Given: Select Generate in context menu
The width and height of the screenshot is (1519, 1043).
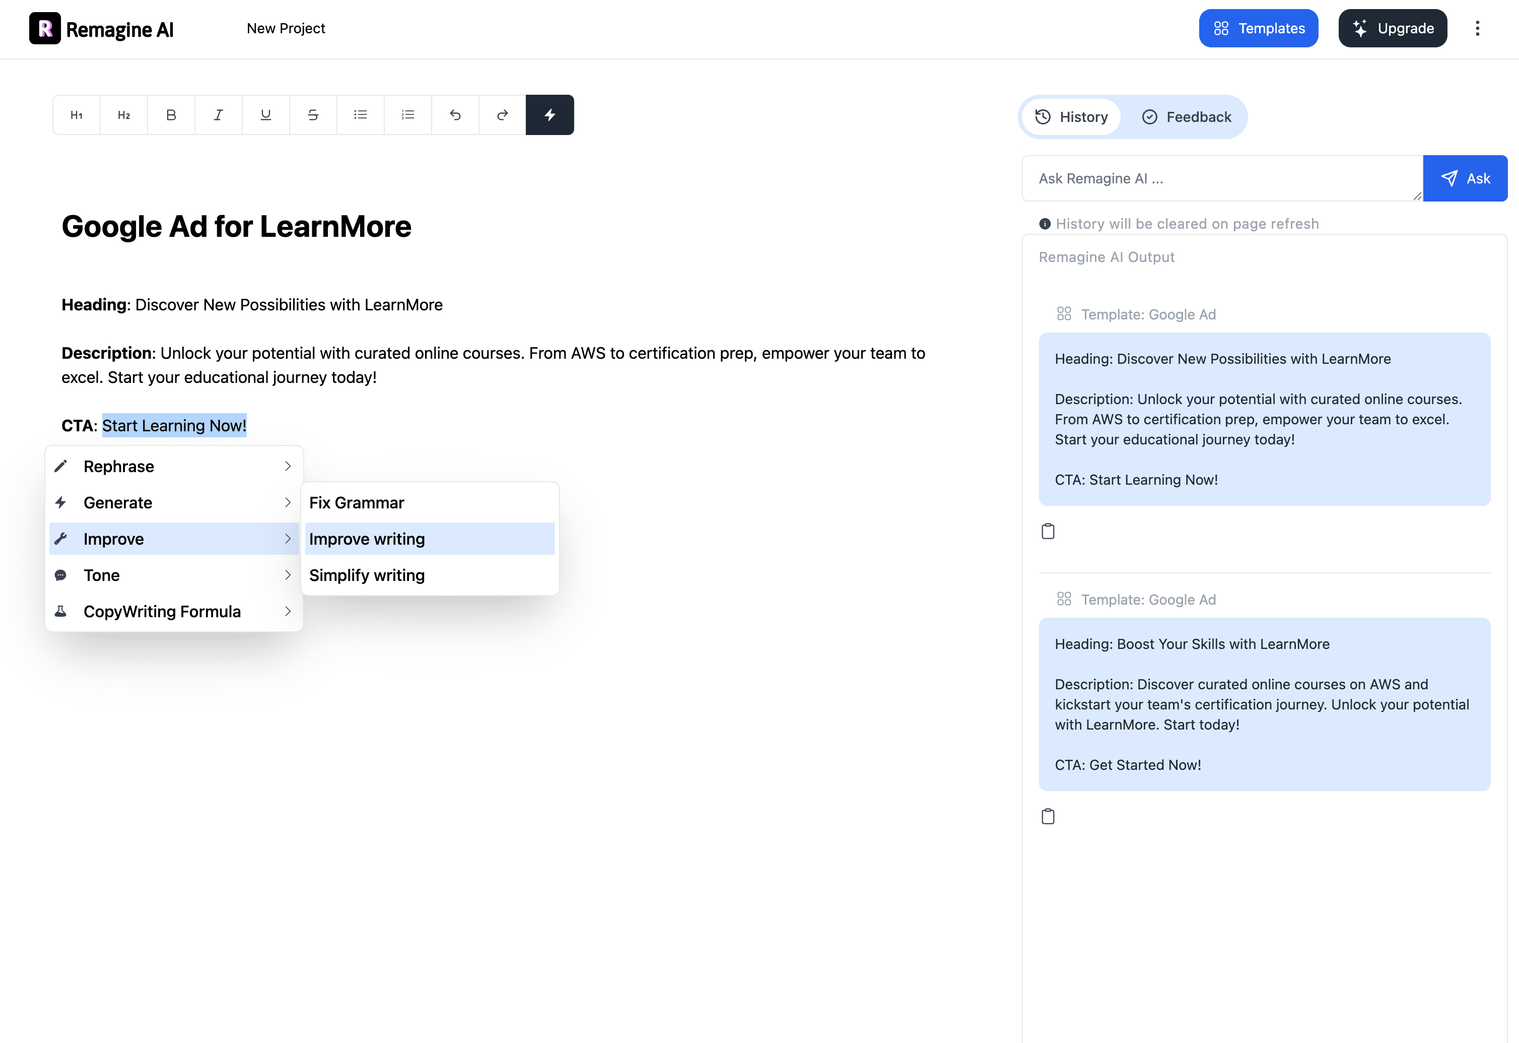Looking at the screenshot, I should pos(174,502).
